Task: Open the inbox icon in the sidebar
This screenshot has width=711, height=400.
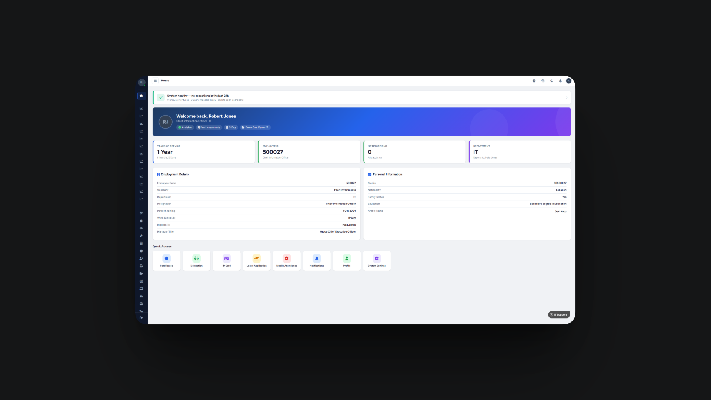Action: click(141, 304)
